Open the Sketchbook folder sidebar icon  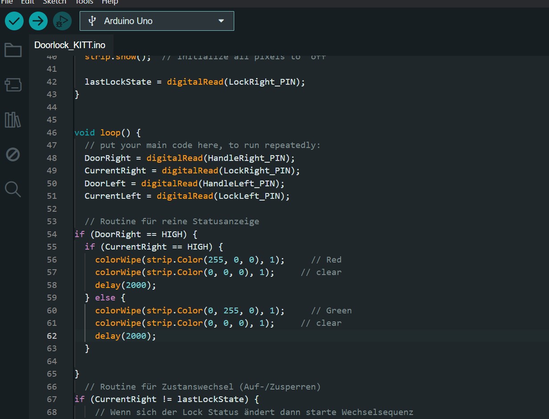click(13, 50)
